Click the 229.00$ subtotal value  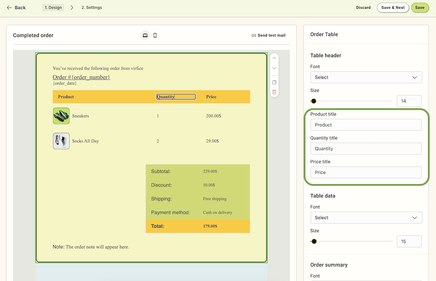pyautogui.click(x=210, y=171)
